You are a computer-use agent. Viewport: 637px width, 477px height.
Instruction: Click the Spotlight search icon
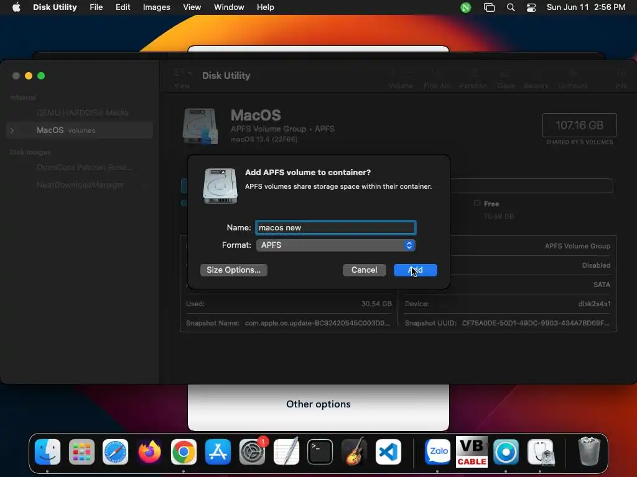[x=511, y=7]
